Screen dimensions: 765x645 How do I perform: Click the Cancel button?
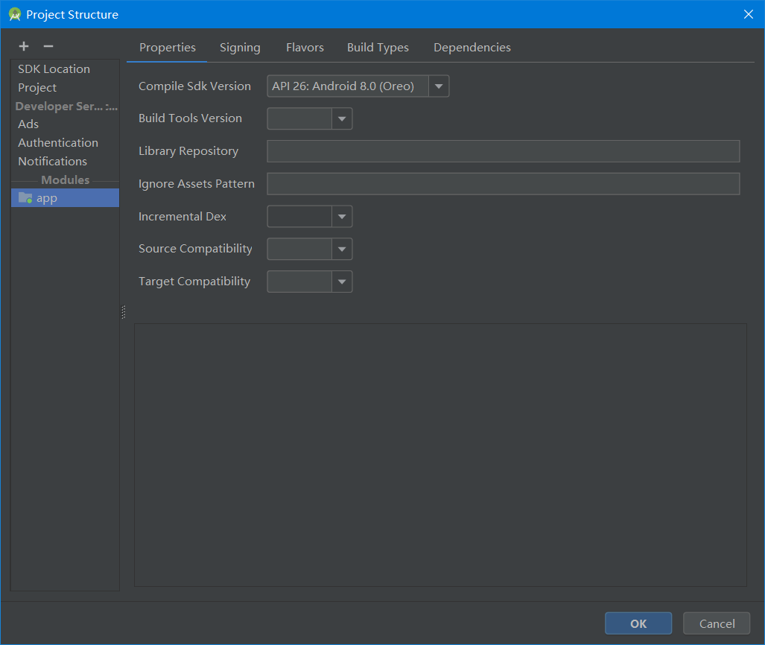tap(716, 623)
